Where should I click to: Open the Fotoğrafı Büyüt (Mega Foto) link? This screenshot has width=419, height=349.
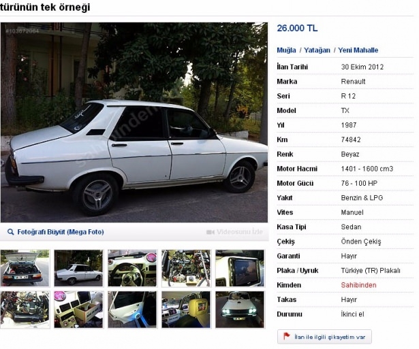click(60, 232)
